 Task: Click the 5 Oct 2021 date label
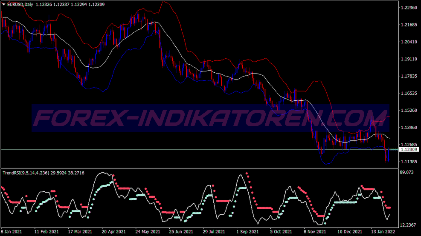tap(281, 232)
